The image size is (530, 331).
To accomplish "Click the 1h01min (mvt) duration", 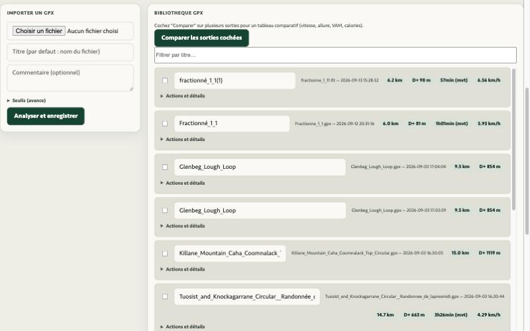I will click(452, 124).
